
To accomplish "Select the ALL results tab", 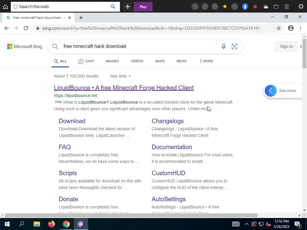I will (60, 61).
